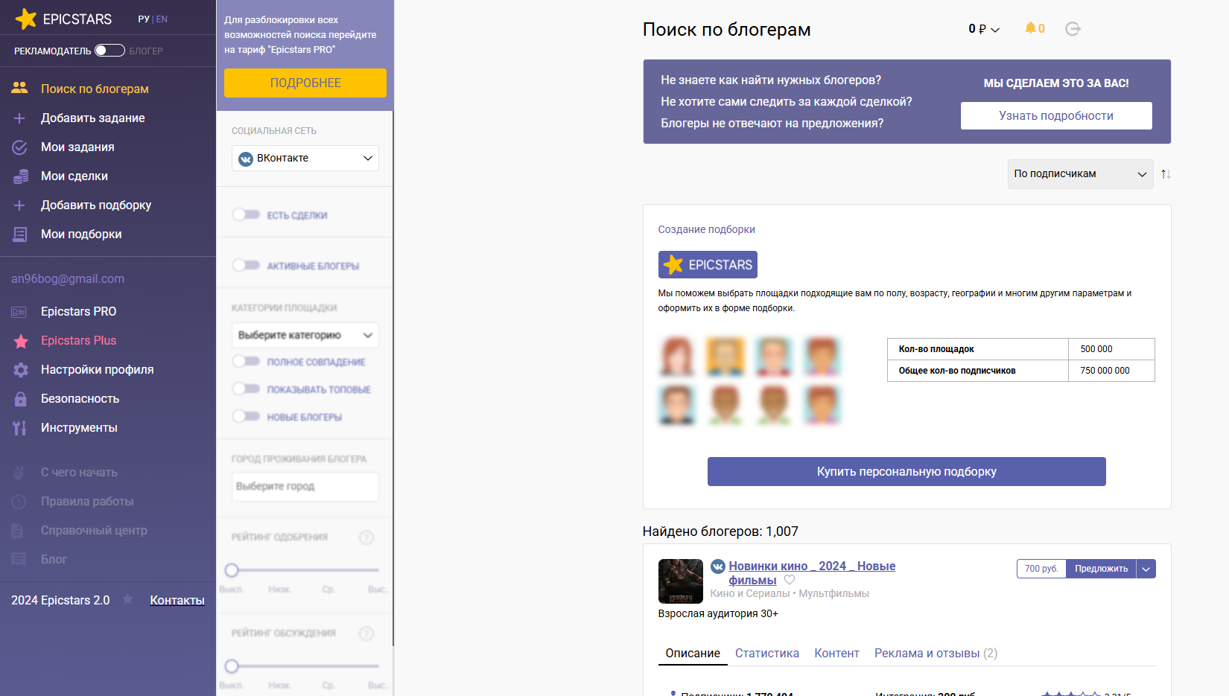Click the lock icon beside Безопасность

(x=21, y=399)
